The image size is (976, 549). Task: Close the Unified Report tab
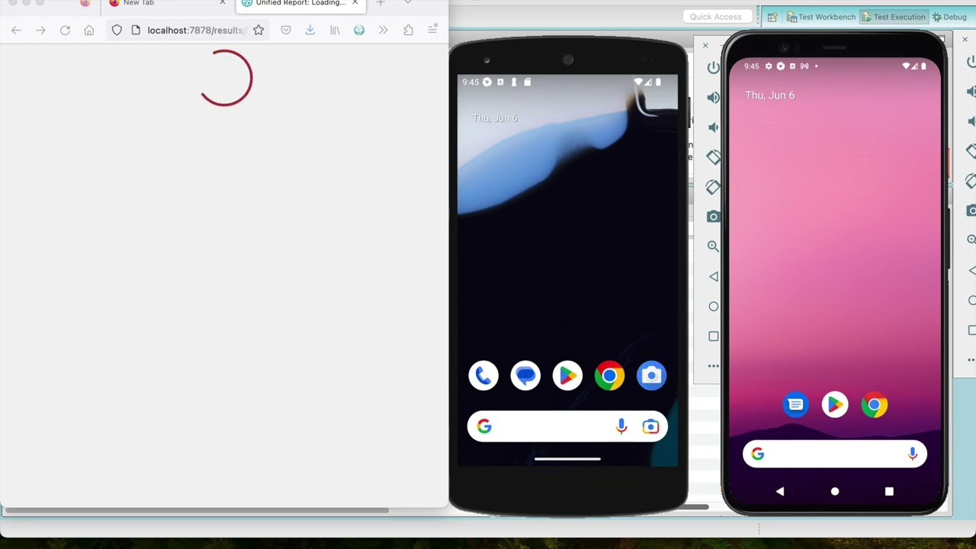(x=355, y=3)
